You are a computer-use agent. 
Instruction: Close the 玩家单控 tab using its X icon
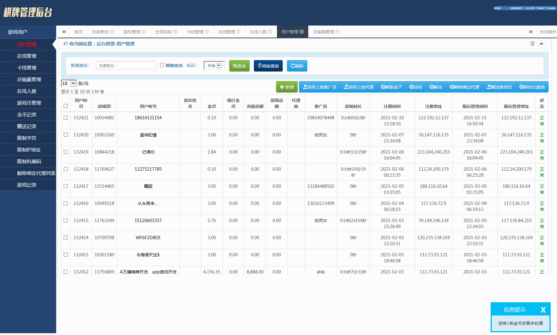coord(112,32)
